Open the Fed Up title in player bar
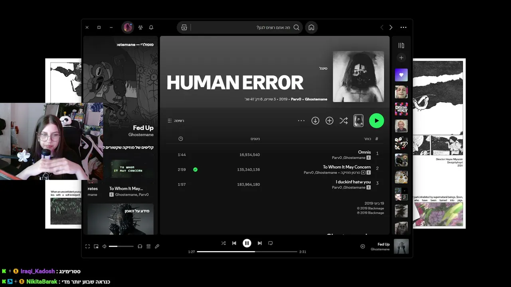The height and width of the screenshot is (287, 511). coord(384,244)
